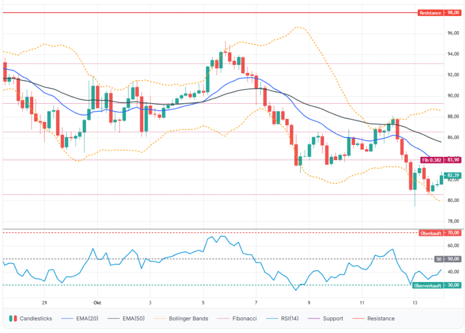Click the green 82,39 current price tag

tap(453, 175)
